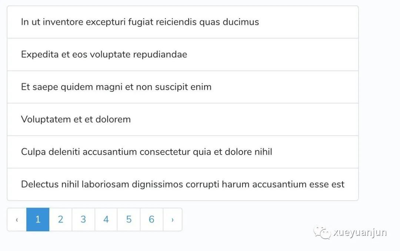Select active page 1 in pagination
The height and width of the screenshot is (251, 400).
coord(38,219)
